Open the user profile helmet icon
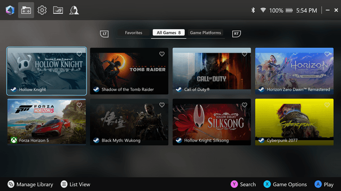 point(74,10)
